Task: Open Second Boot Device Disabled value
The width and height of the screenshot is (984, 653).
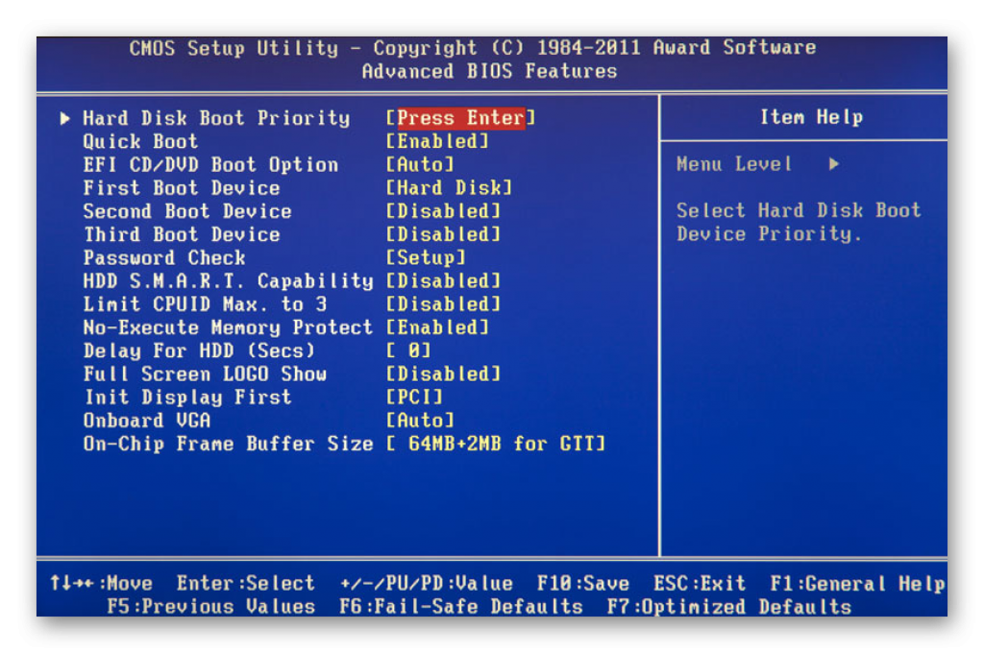Action: [443, 211]
